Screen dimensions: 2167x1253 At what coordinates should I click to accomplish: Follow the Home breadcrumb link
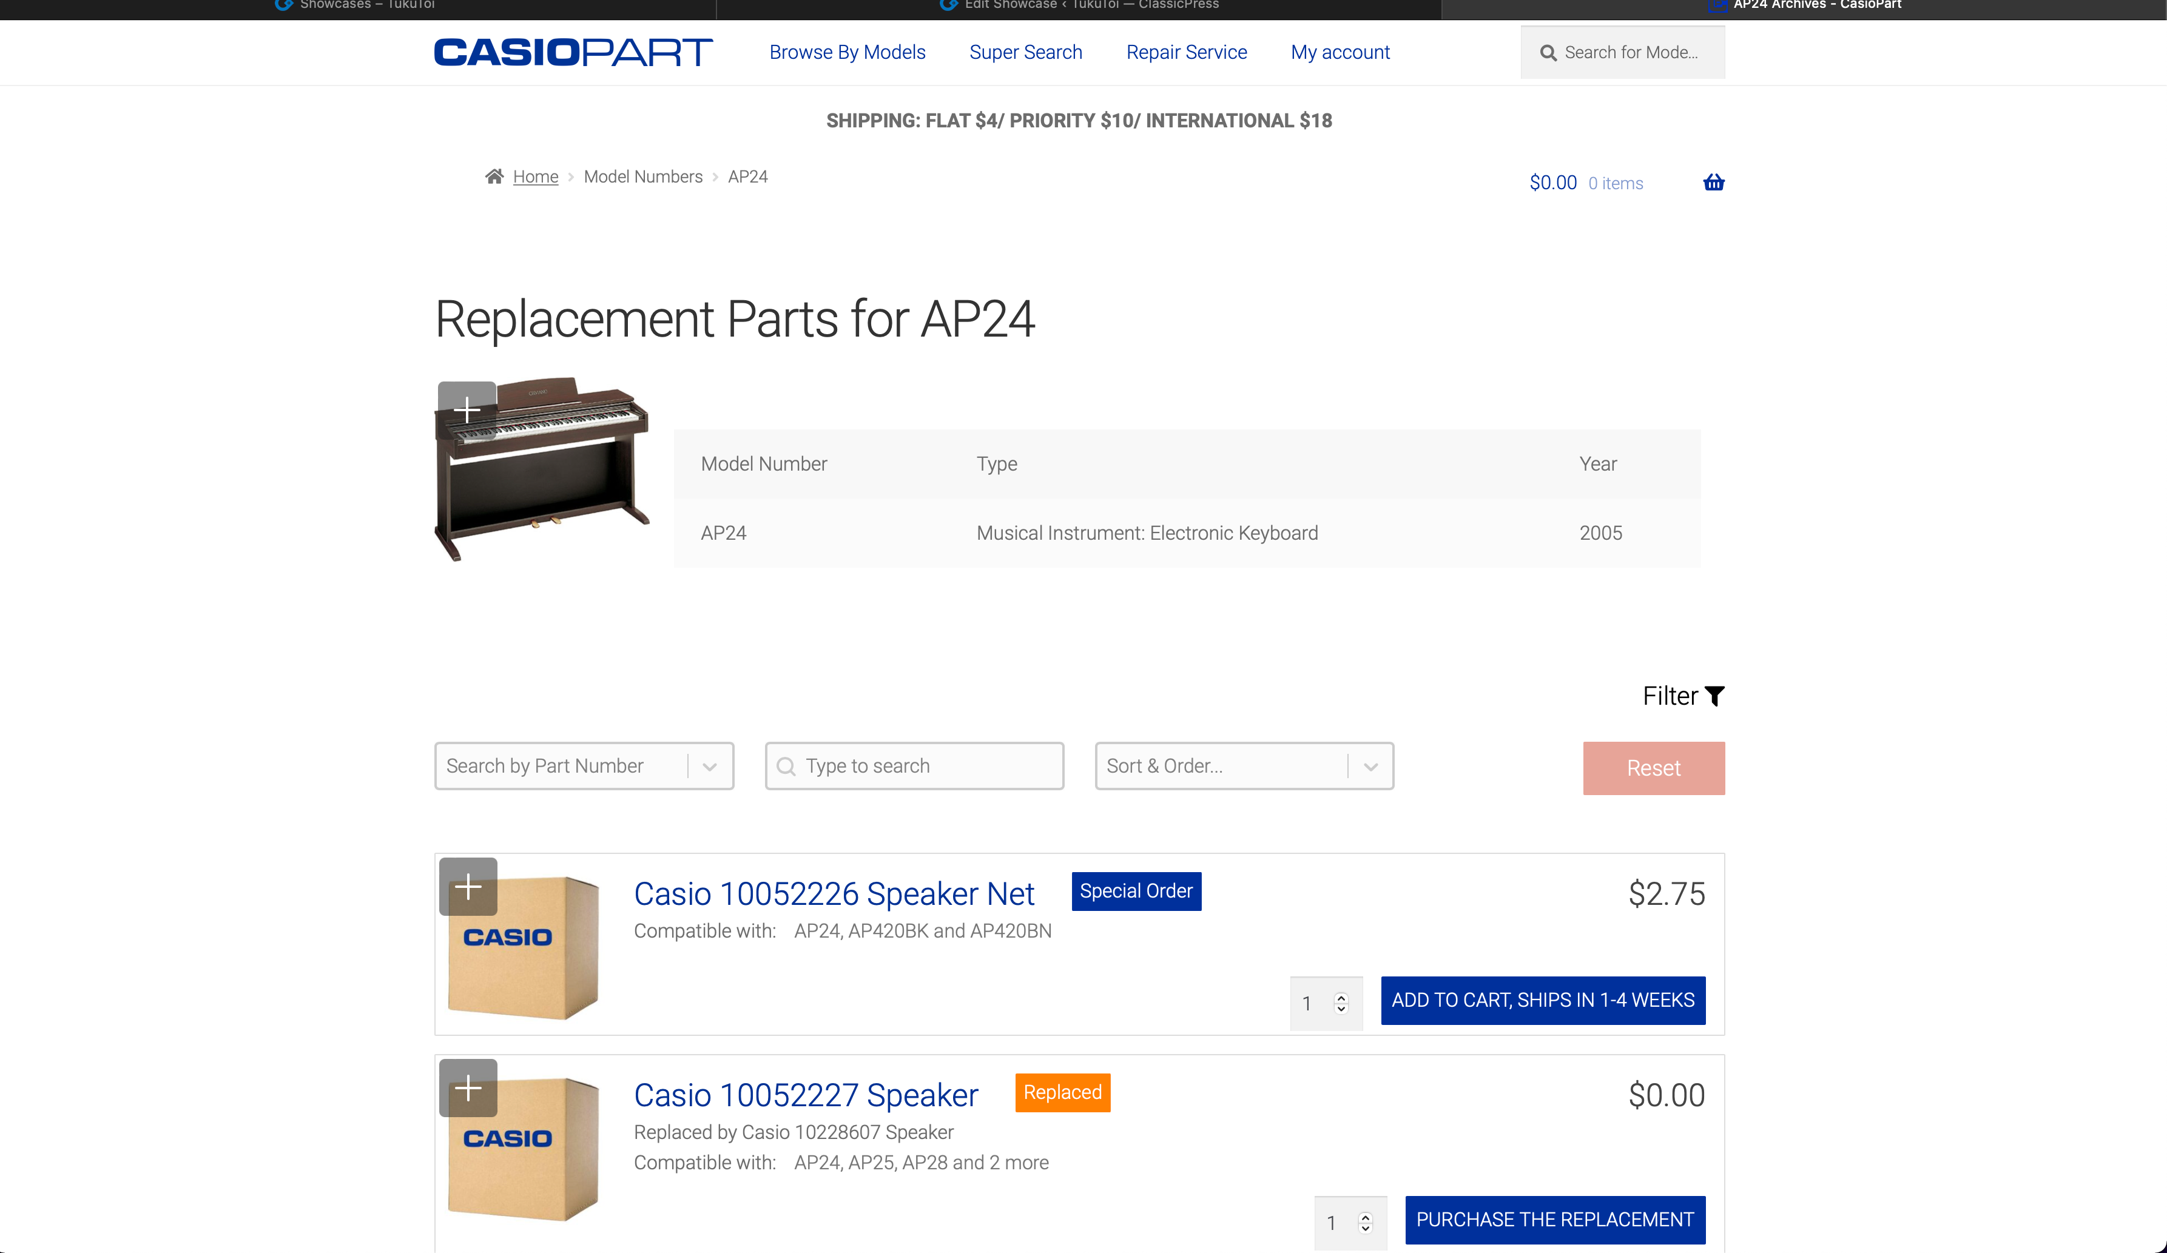coord(535,176)
